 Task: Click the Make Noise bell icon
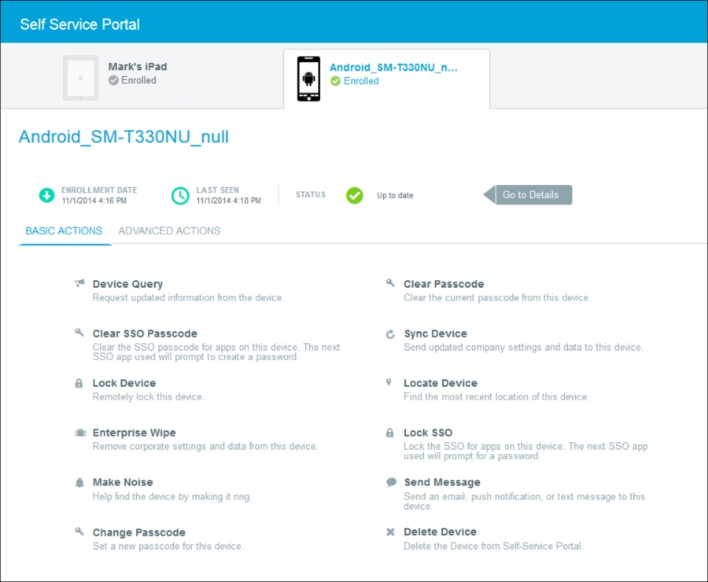79,483
